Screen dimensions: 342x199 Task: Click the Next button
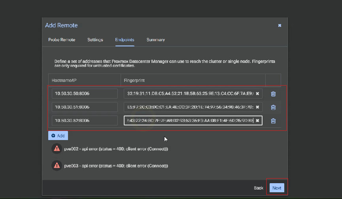click(277, 188)
